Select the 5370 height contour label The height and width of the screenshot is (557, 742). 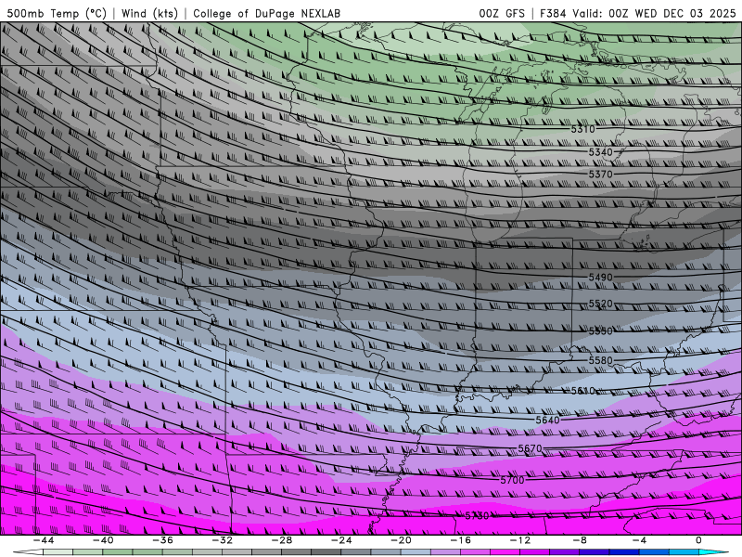coord(600,174)
